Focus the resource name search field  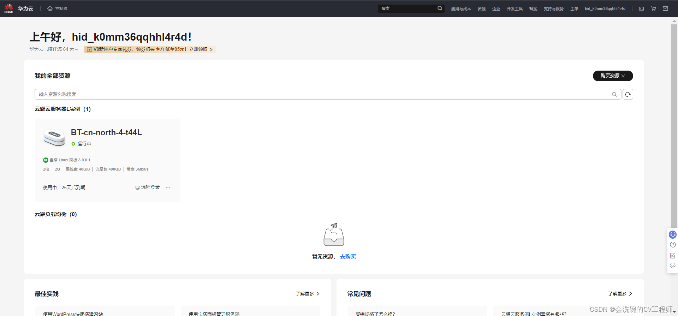pos(318,94)
